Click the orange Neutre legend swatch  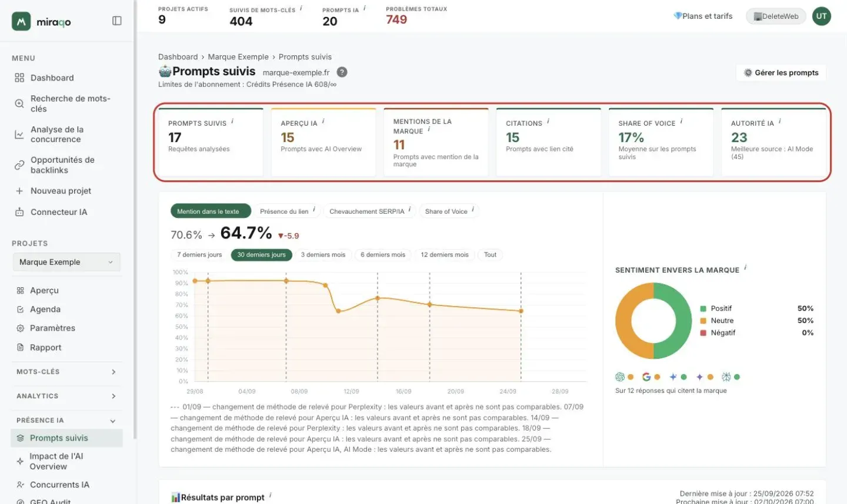(703, 321)
